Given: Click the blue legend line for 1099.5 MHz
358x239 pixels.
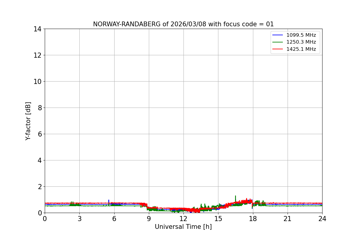Looking at the screenshot, I should (x=278, y=35).
